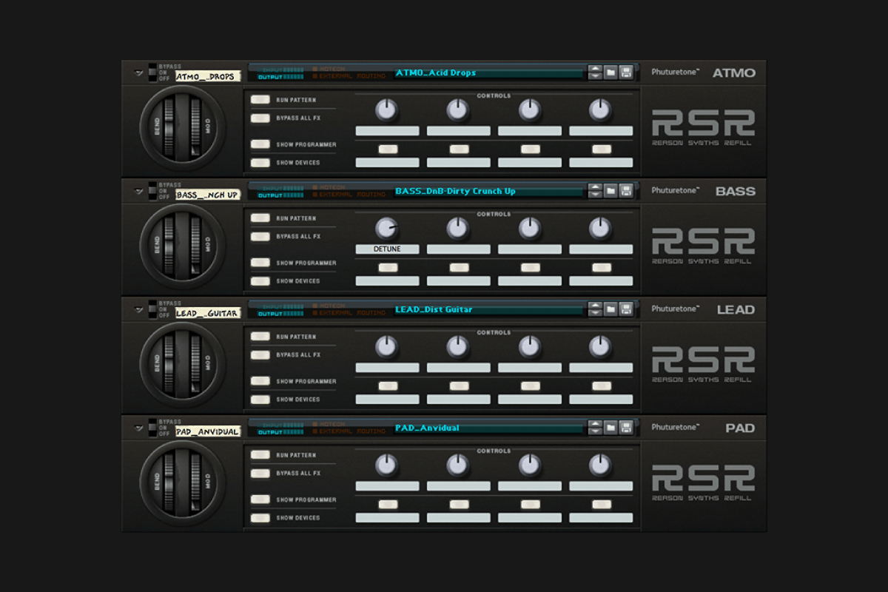888x592 pixels.
Task: Toggle Show Programmer on PAD device
Action: (x=260, y=499)
